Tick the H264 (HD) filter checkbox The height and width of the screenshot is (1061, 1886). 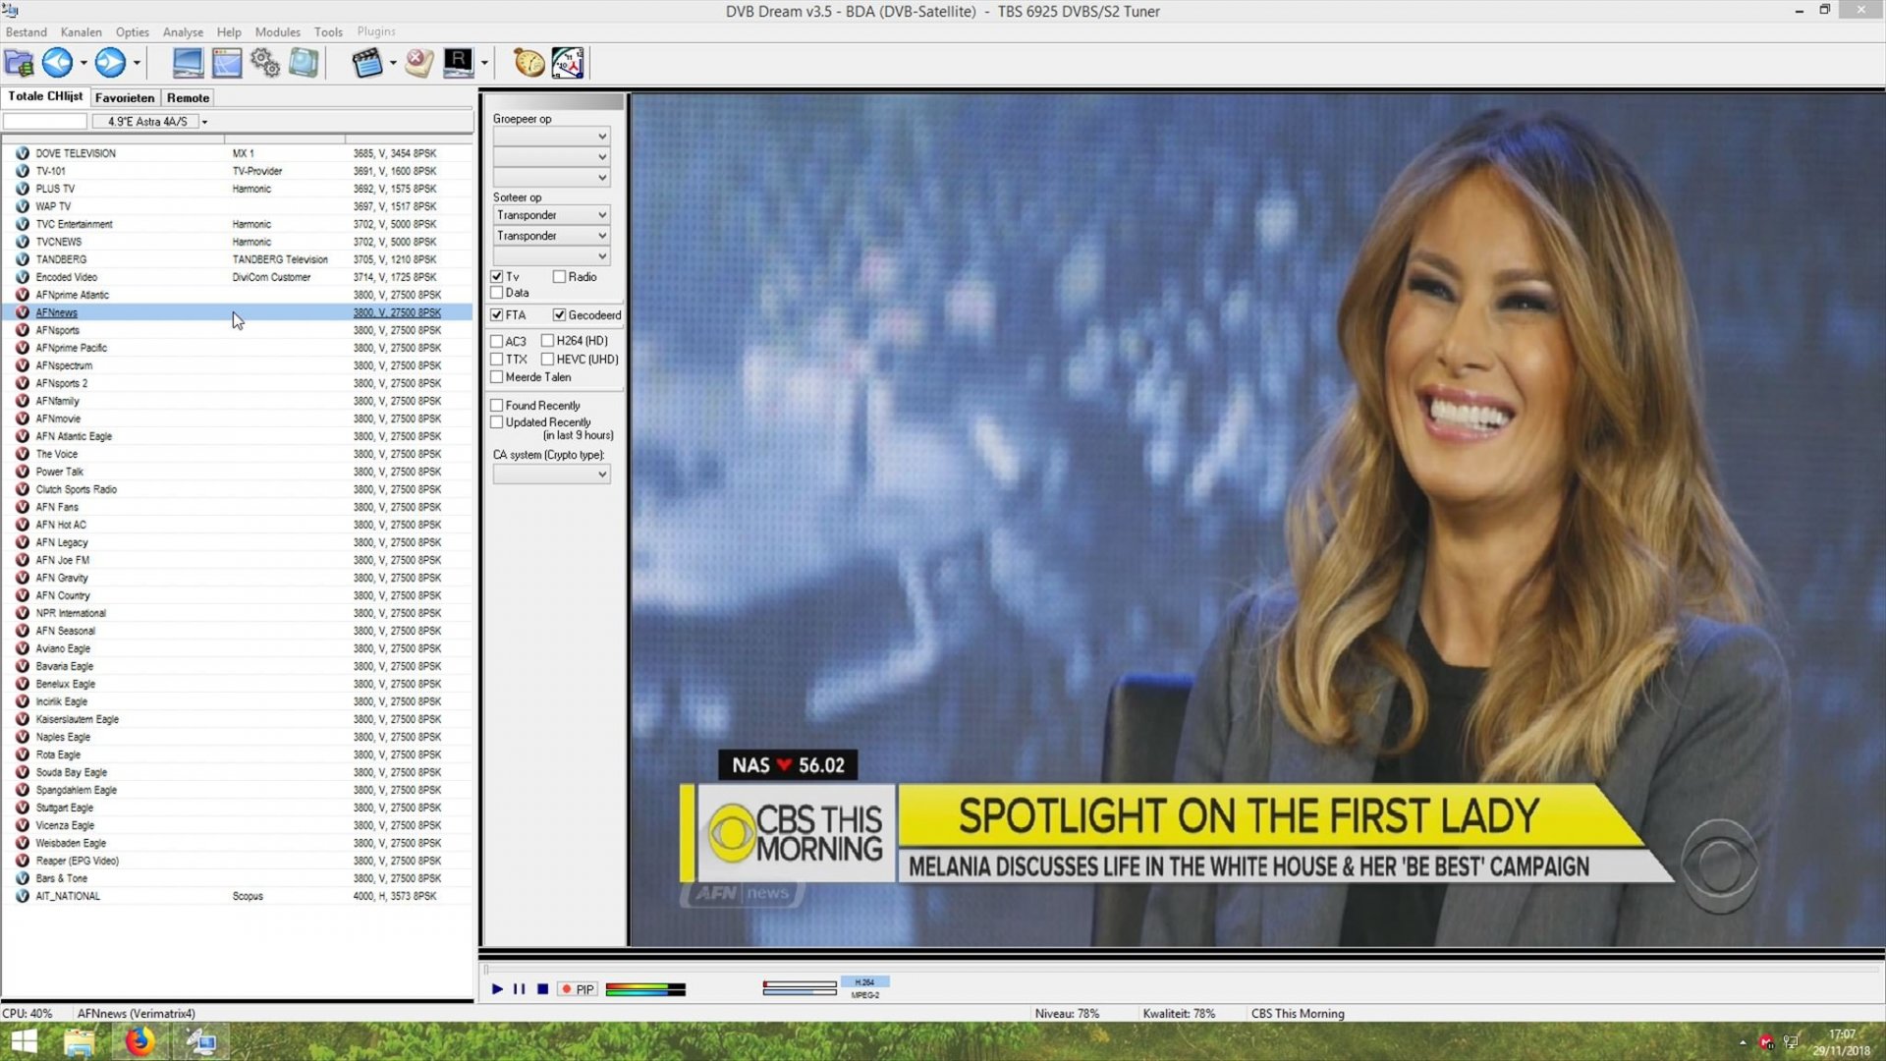(x=547, y=341)
